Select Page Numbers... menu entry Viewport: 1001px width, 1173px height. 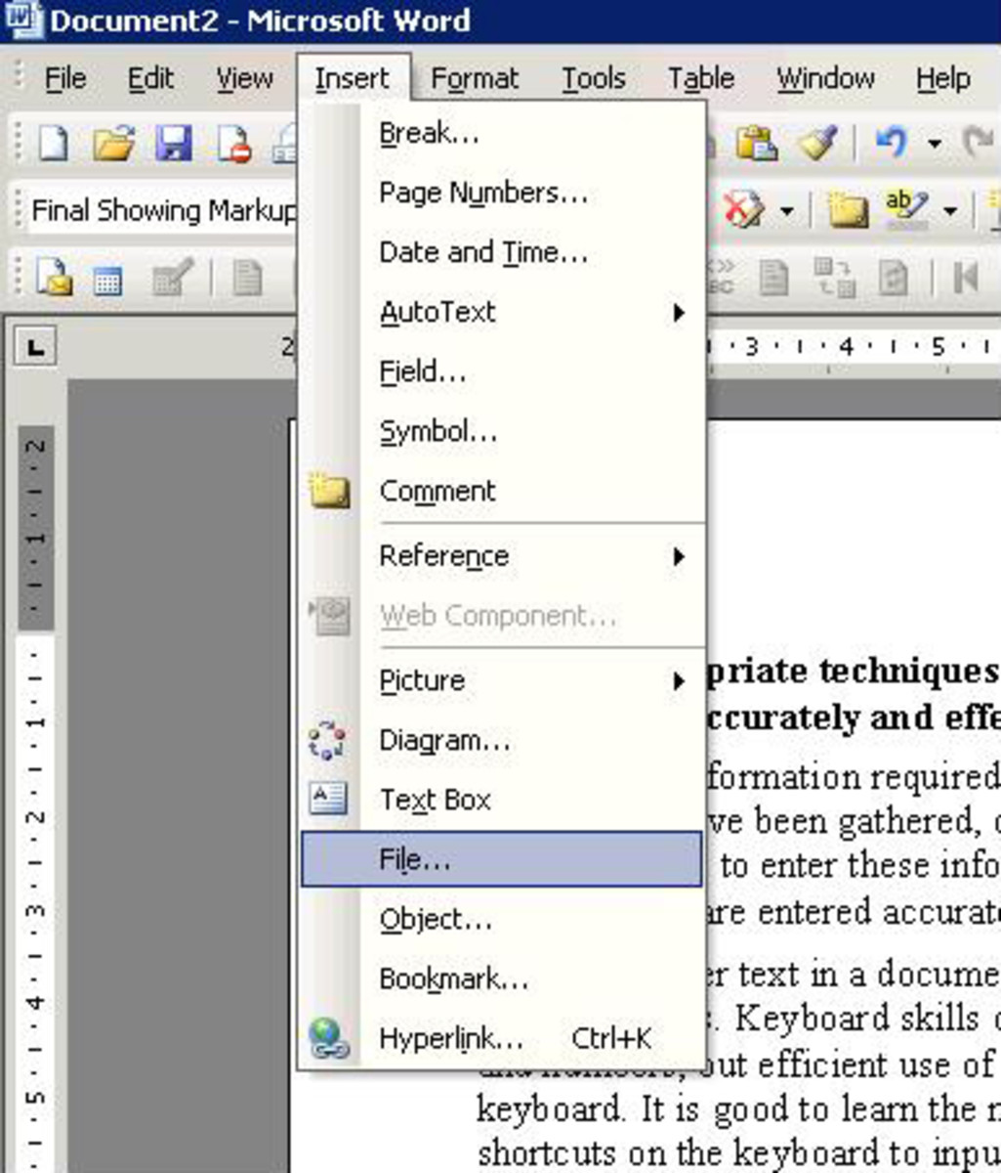483,194
